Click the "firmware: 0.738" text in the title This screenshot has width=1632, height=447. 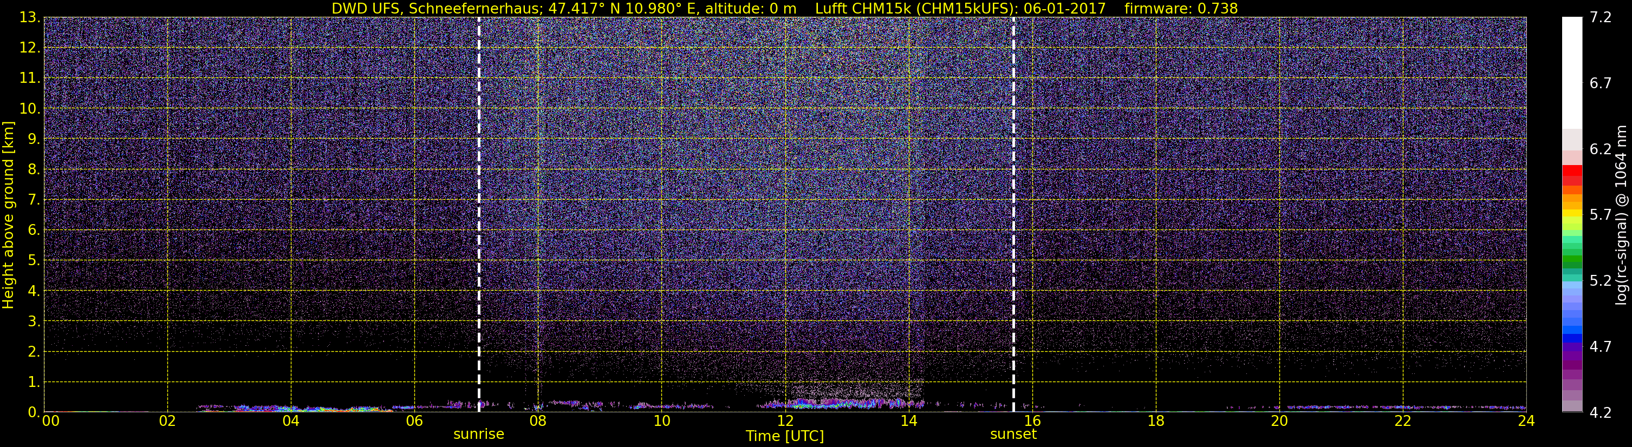[x=1181, y=8]
